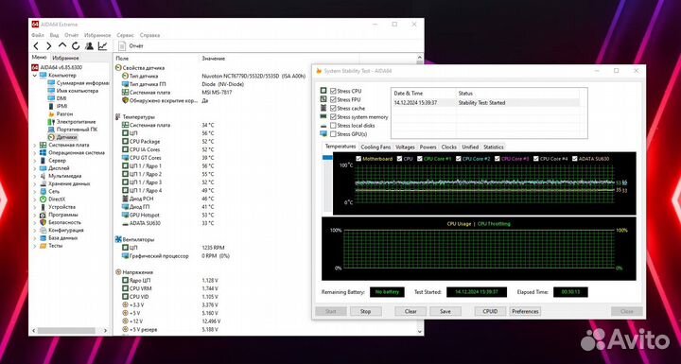681x364 pixels.
Task: Click the Stress CPU icon
Action: [x=323, y=91]
